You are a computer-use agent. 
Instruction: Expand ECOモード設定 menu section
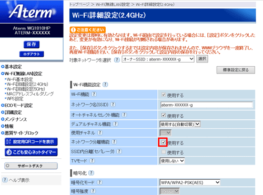[x=18, y=105]
